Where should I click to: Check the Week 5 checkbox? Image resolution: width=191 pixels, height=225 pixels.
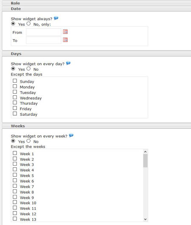click(x=15, y=175)
